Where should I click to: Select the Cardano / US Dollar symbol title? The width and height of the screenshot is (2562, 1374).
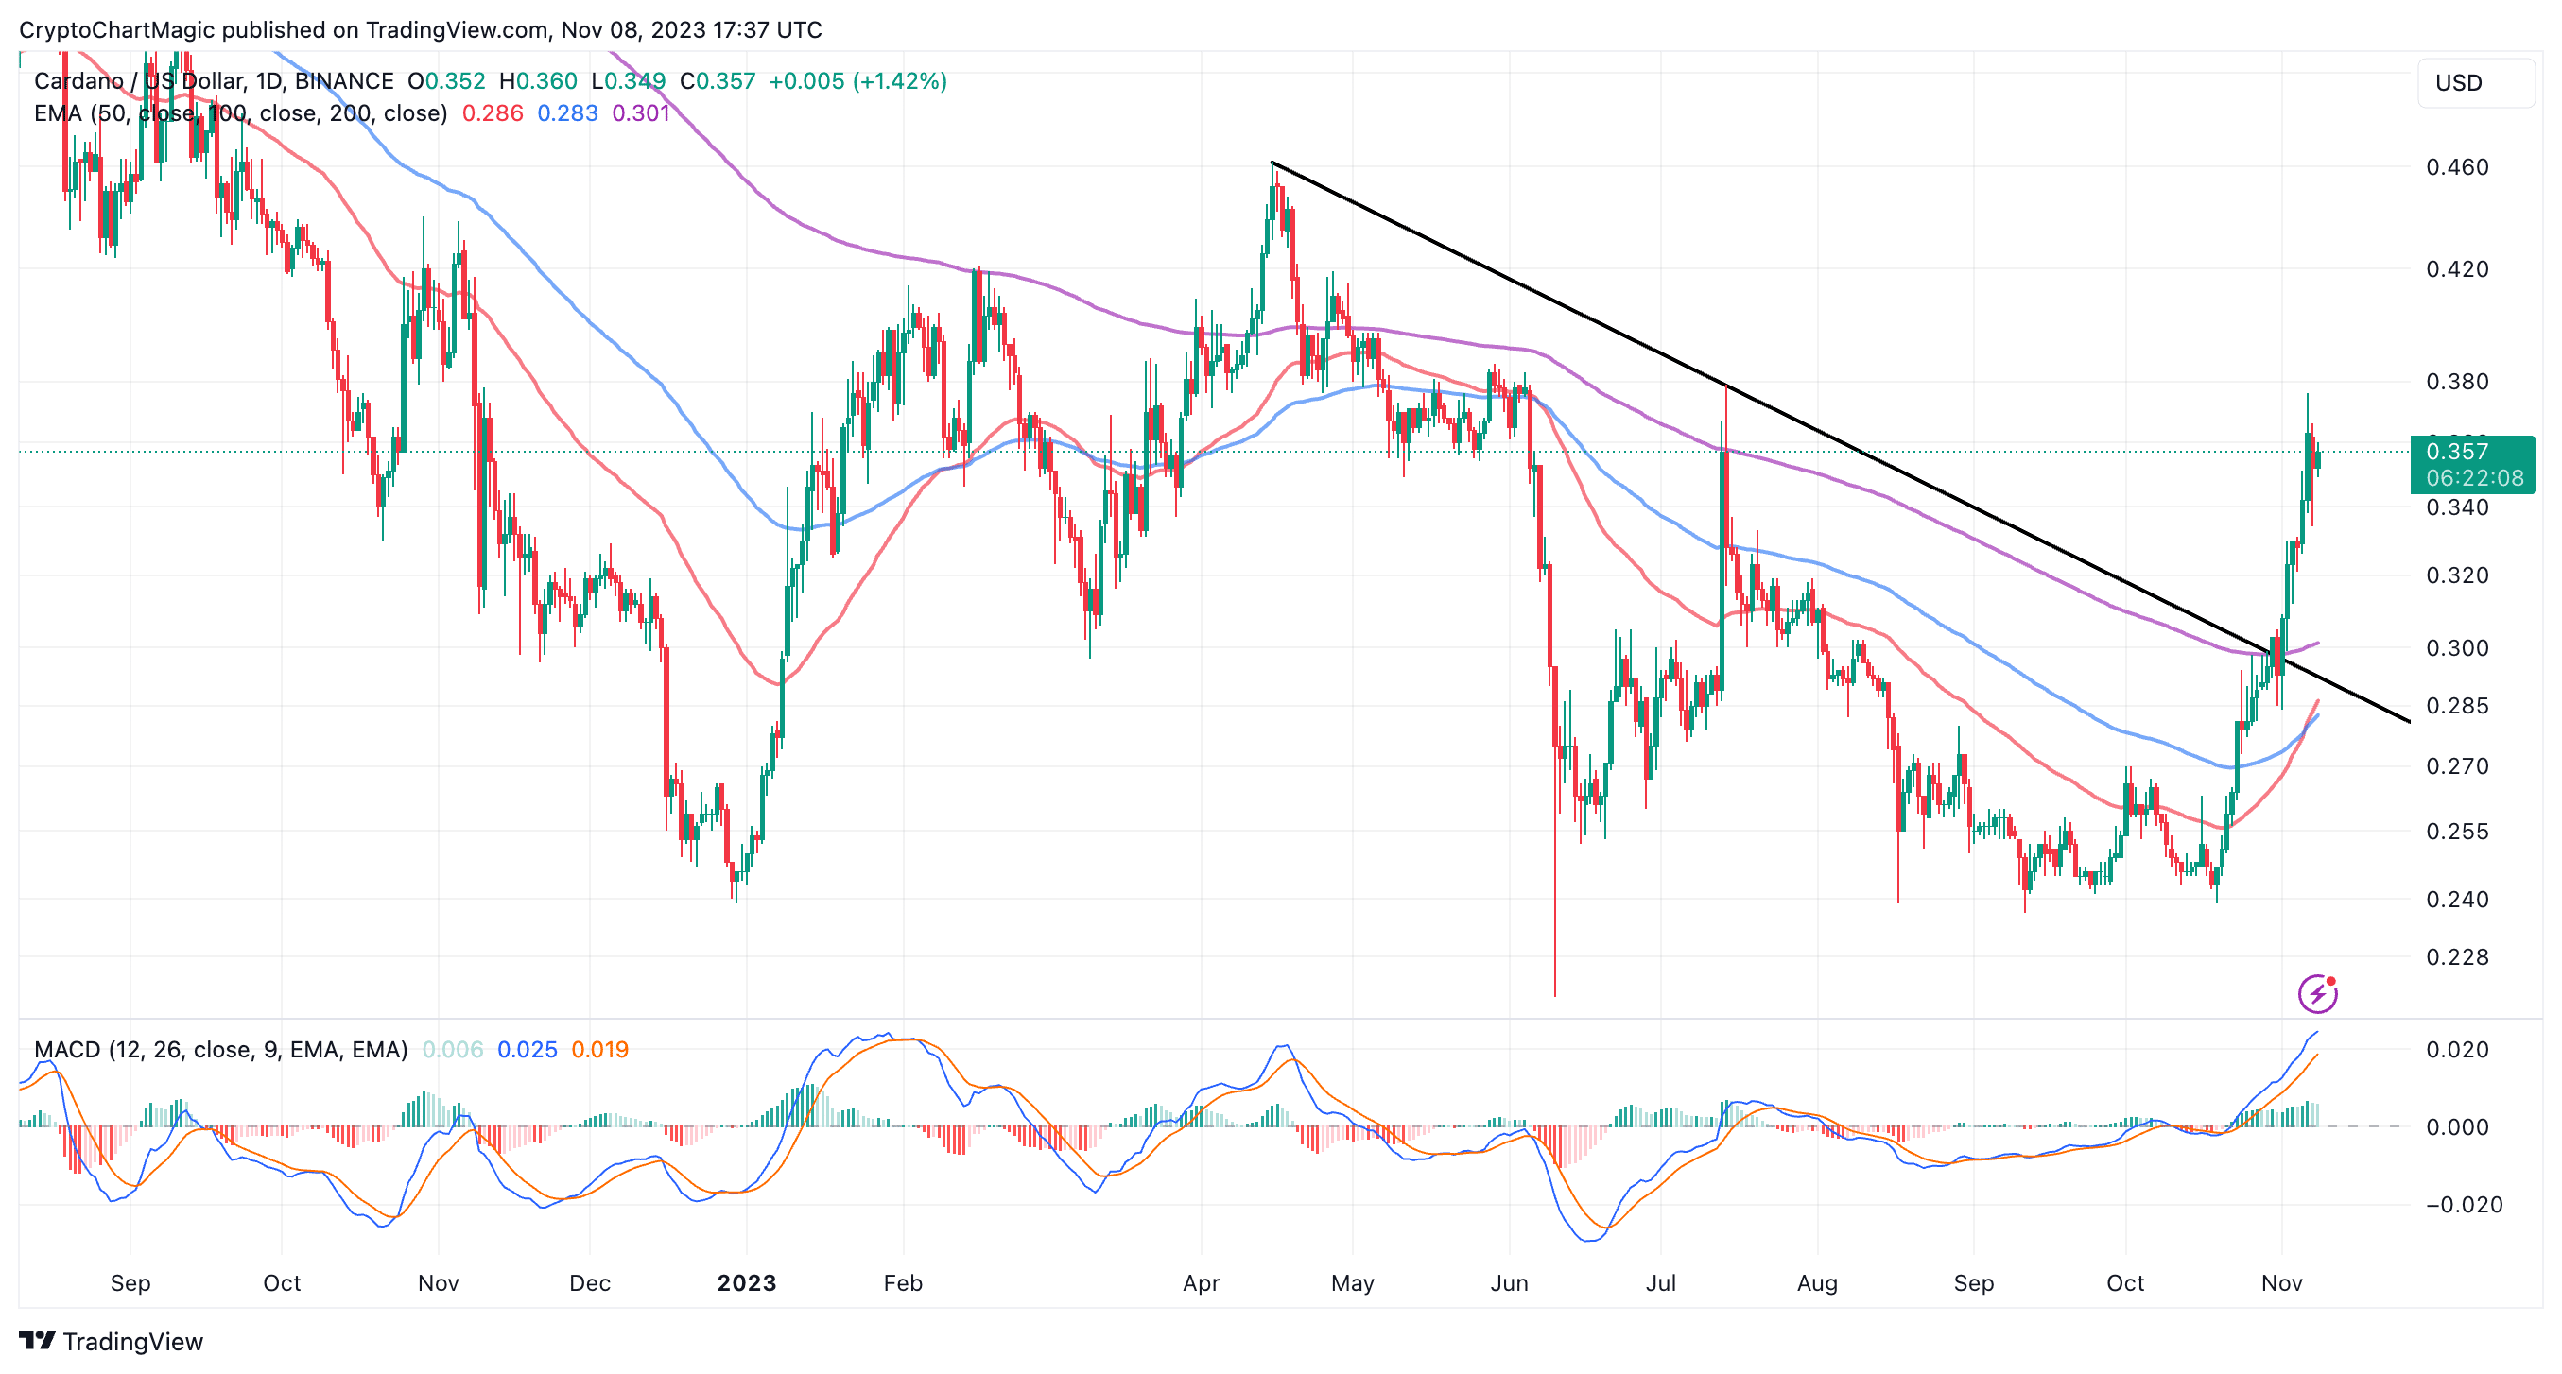pos(213,80)
